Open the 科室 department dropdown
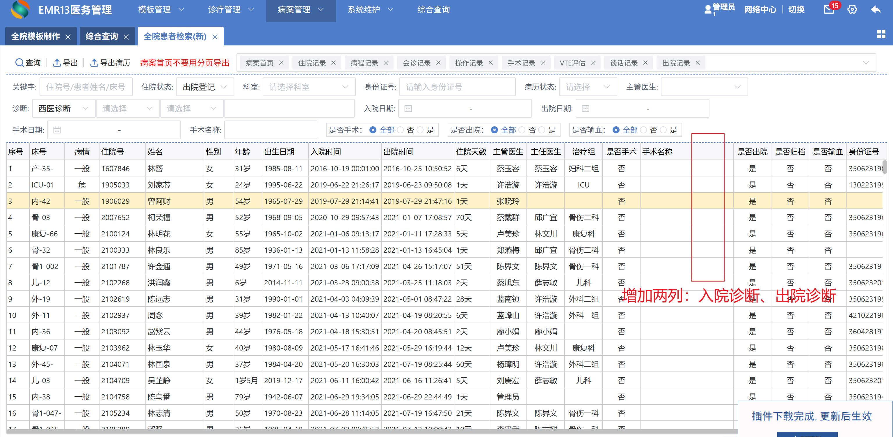Viewport: 893px width, 437px height. point(309,87)
